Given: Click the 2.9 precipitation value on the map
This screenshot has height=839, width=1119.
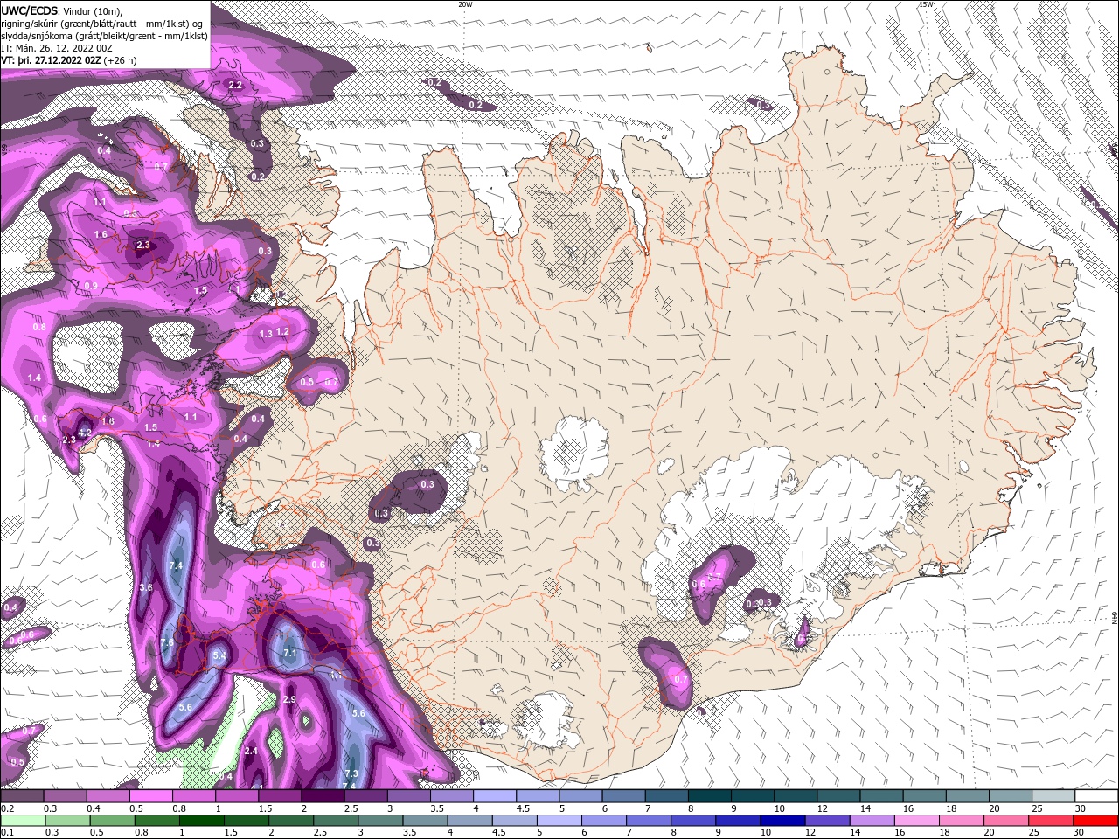Looking at the screenshot, I should [x=290, y=700].
